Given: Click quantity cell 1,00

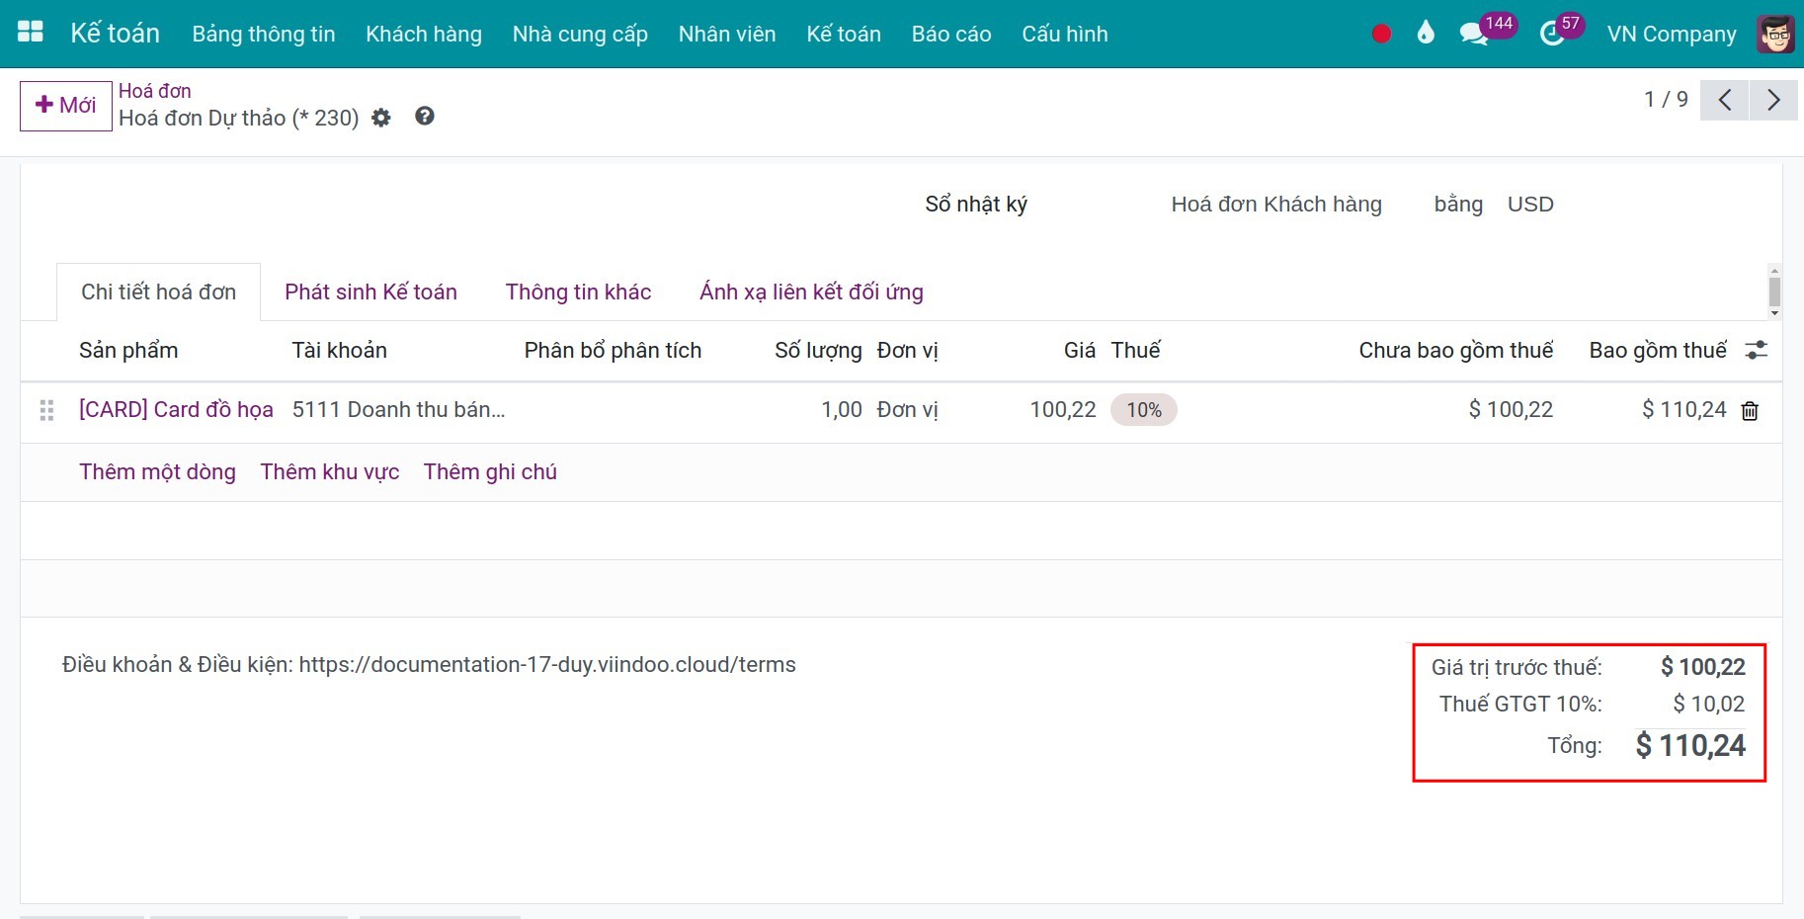Looking at the screenshot, I should coord(842,410).
